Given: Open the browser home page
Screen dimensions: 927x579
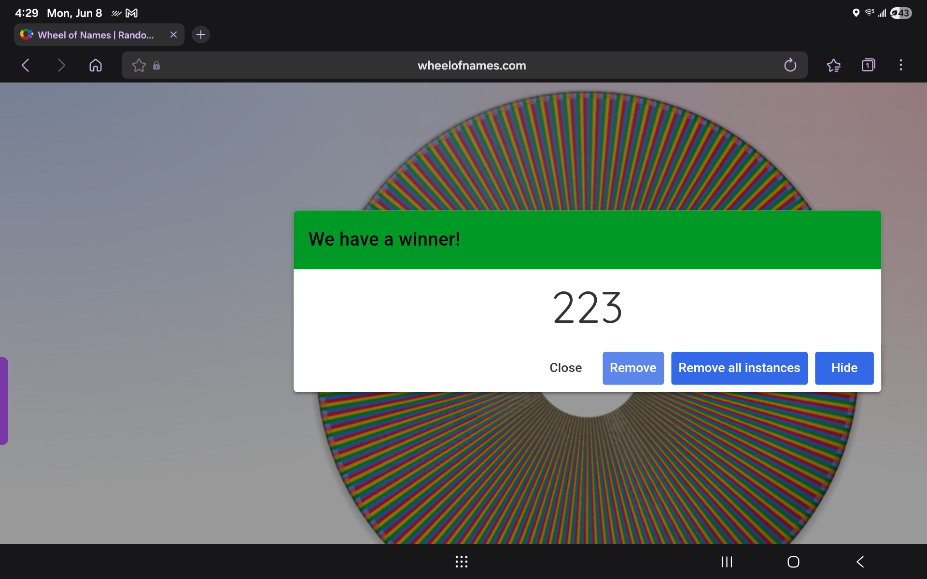Looking at the screenshot, I should point(96,65).
